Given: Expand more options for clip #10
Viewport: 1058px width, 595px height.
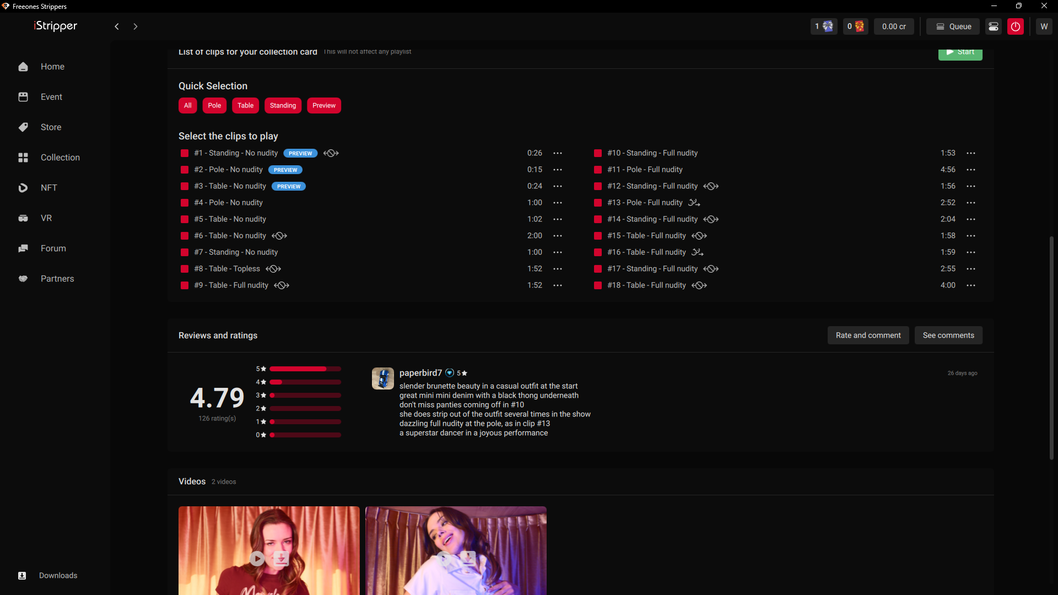Looking at the screenshot, I should (971, 153).
